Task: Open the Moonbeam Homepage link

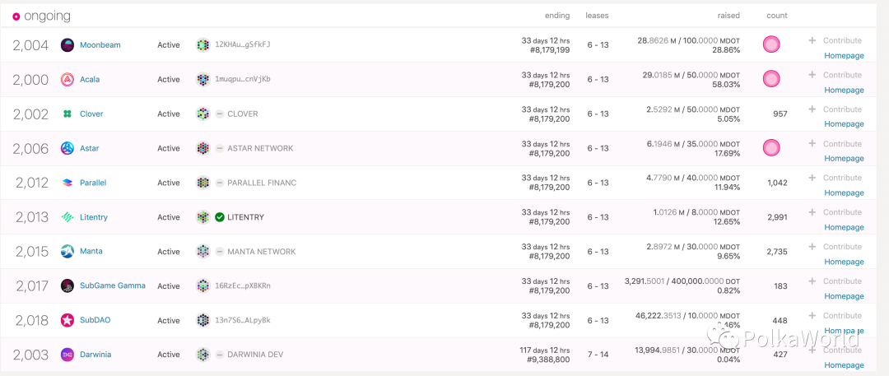Action: (x=844, y=56)
